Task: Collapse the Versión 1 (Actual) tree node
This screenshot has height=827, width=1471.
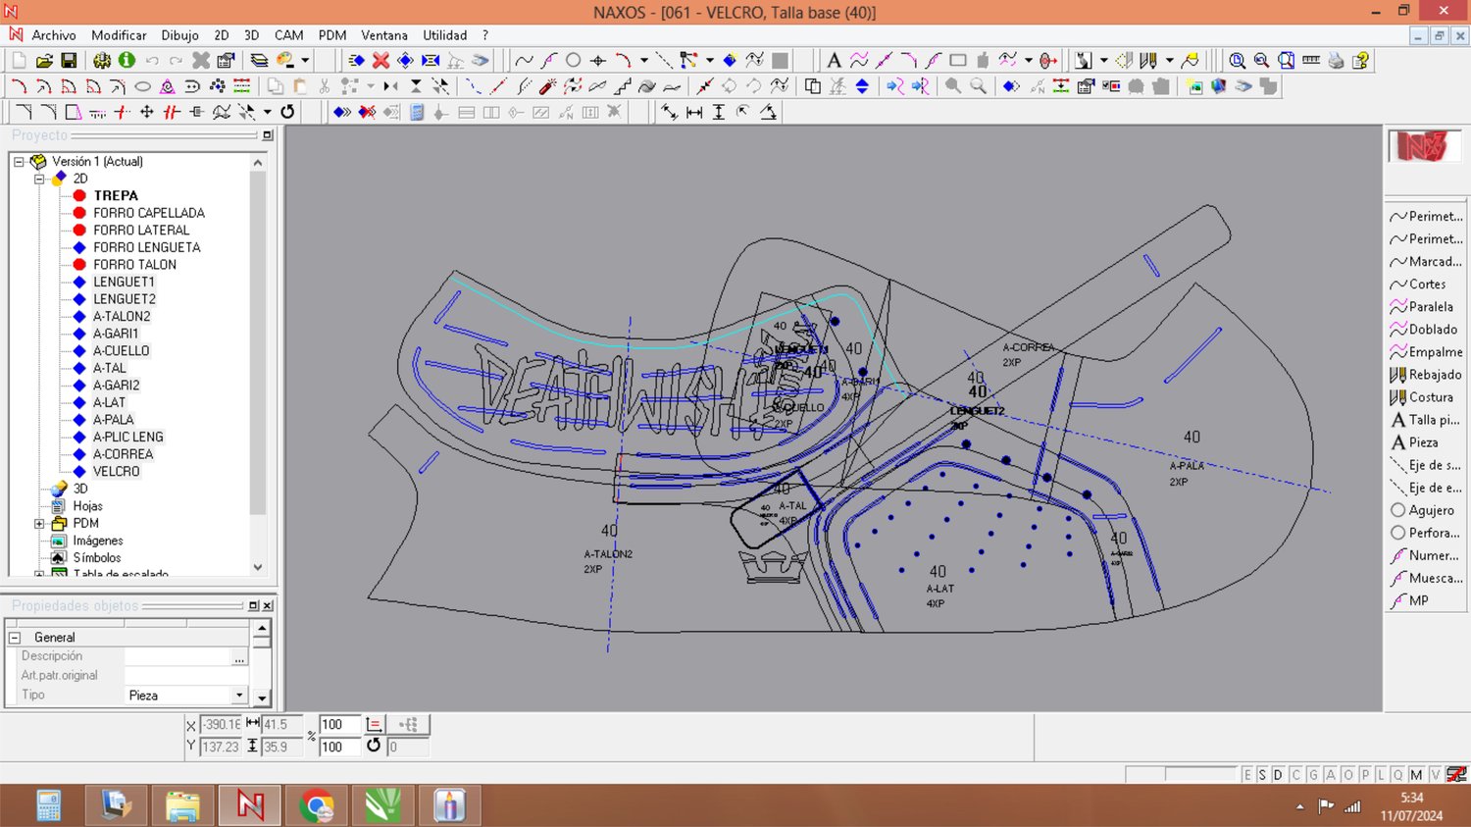Action: (19, 162)
